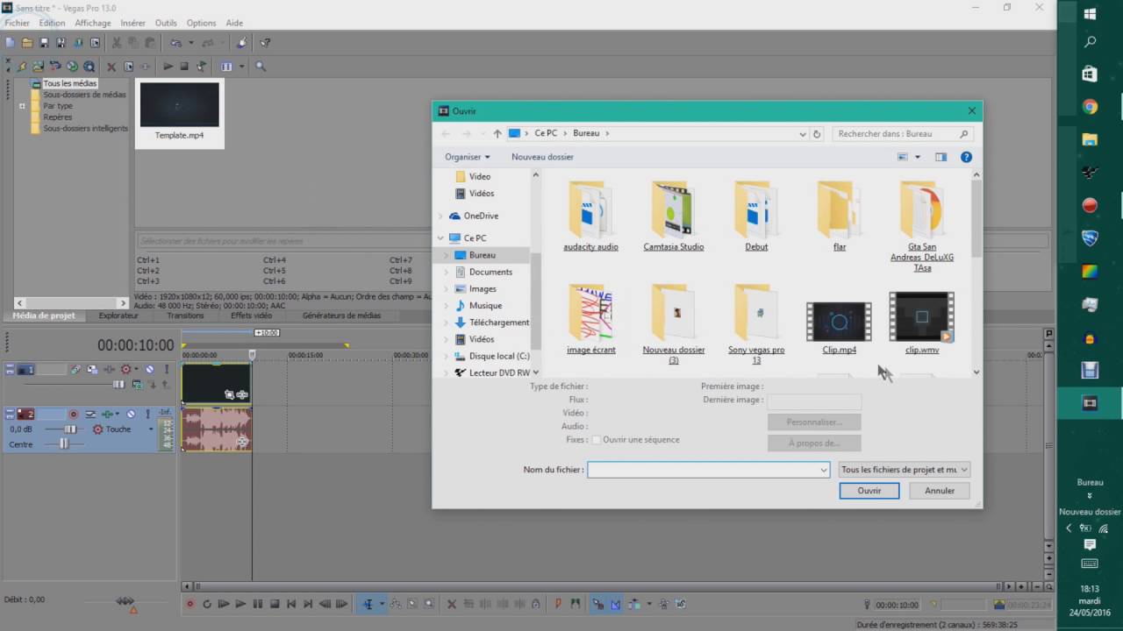The width and height of the screenshot is (1123, 631).
Task: Click the audio track 2 pan slider Centre
Action: coord(64,444)
